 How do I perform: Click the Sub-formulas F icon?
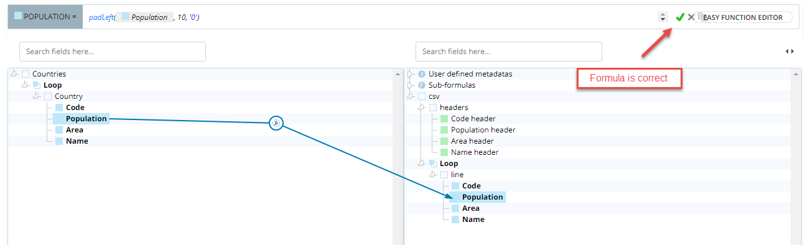(421, 85)
